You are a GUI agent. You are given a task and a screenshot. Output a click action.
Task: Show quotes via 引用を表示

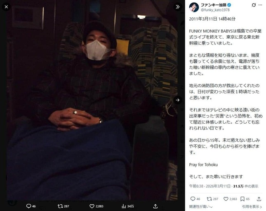(x=252, y=207)
